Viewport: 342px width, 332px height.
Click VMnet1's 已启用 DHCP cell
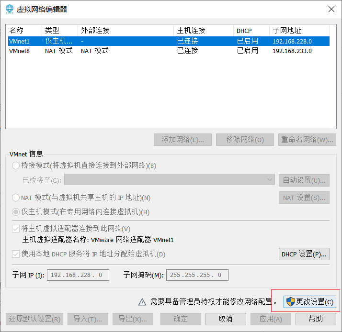(x=248, y=41)
